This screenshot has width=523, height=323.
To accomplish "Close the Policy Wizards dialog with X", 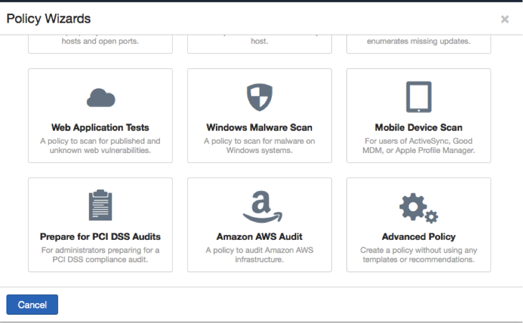I will (x=504, y=19).
